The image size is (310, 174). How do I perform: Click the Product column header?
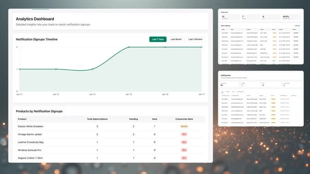coord(22,119)
